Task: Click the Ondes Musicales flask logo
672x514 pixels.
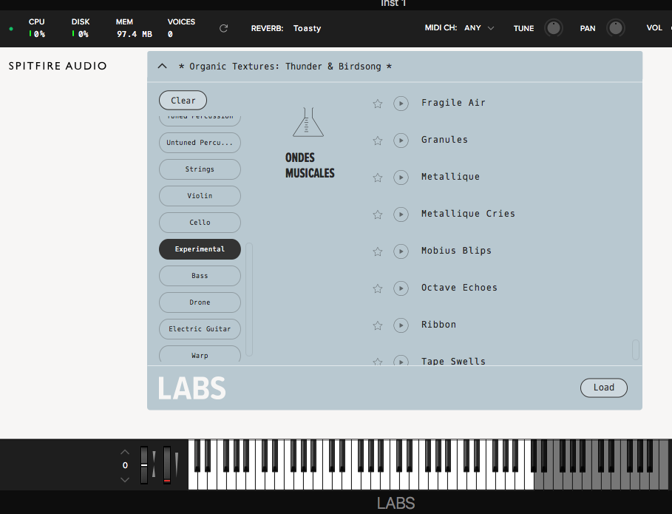Action: pyautogui.click(x=308, y=122)
